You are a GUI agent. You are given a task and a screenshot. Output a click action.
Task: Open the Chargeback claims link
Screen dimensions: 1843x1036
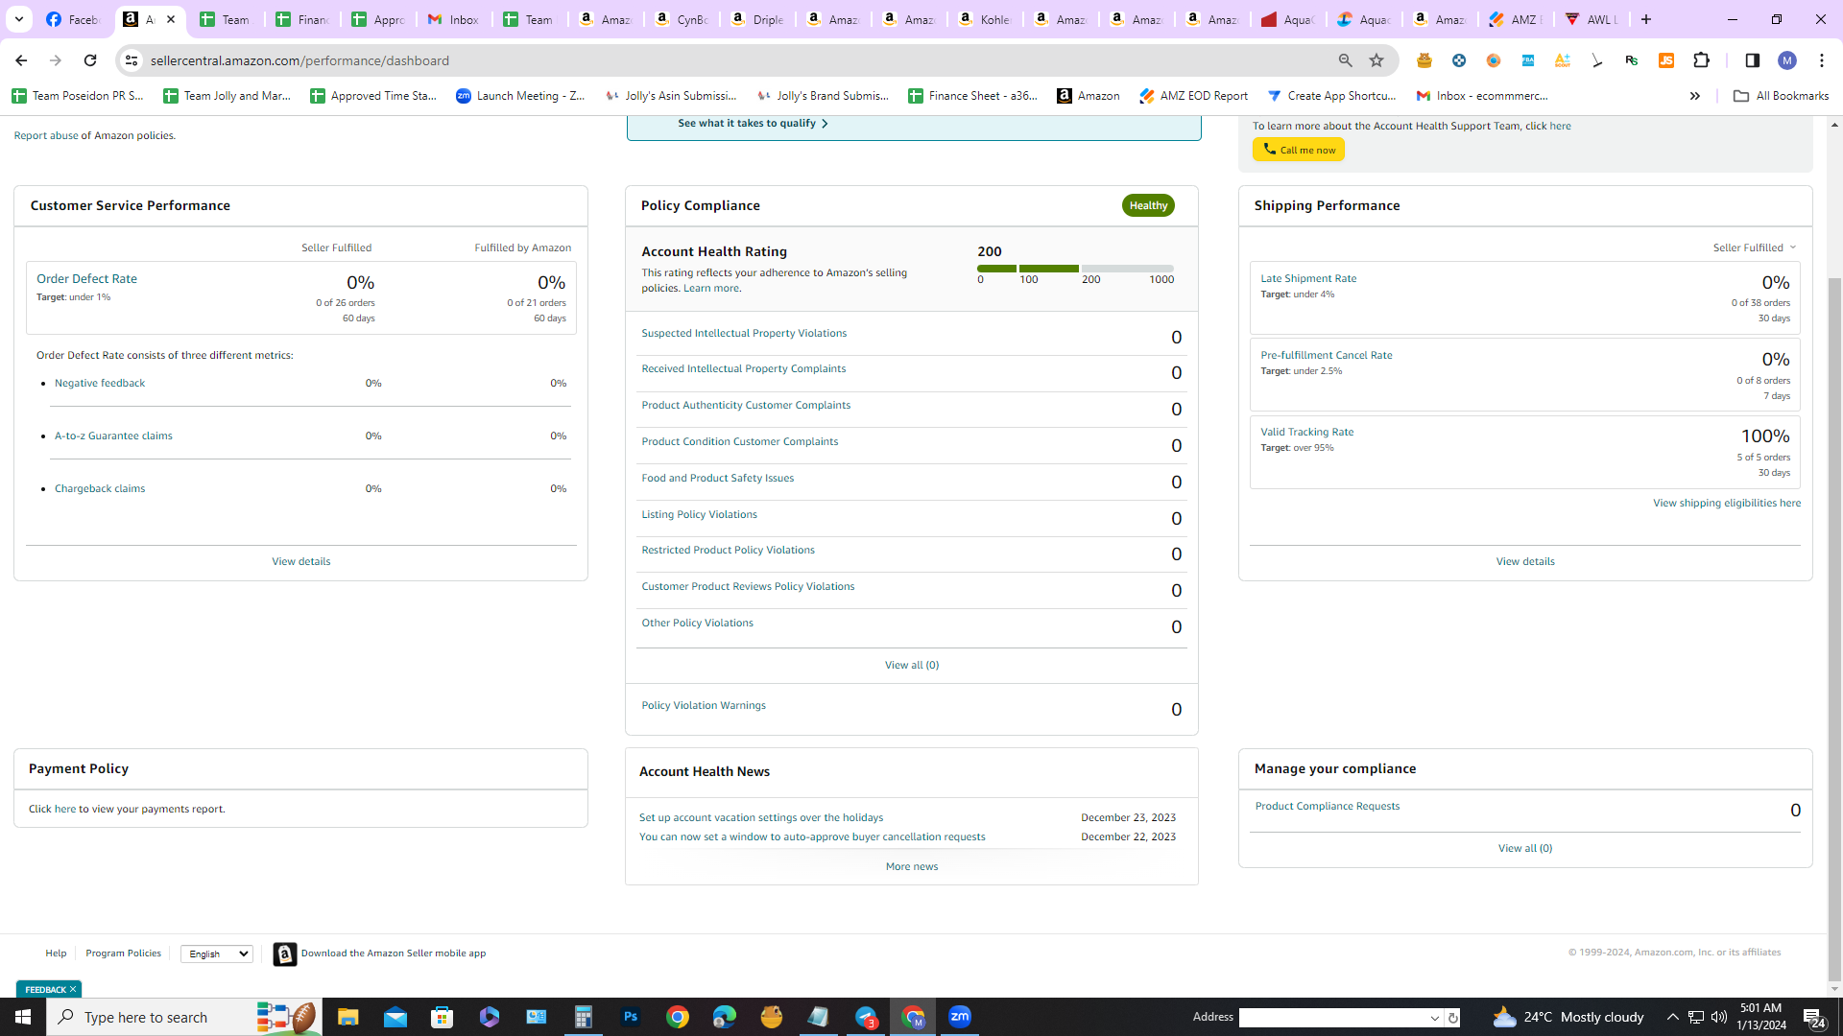pyautogui.click(x=100, y=488)
